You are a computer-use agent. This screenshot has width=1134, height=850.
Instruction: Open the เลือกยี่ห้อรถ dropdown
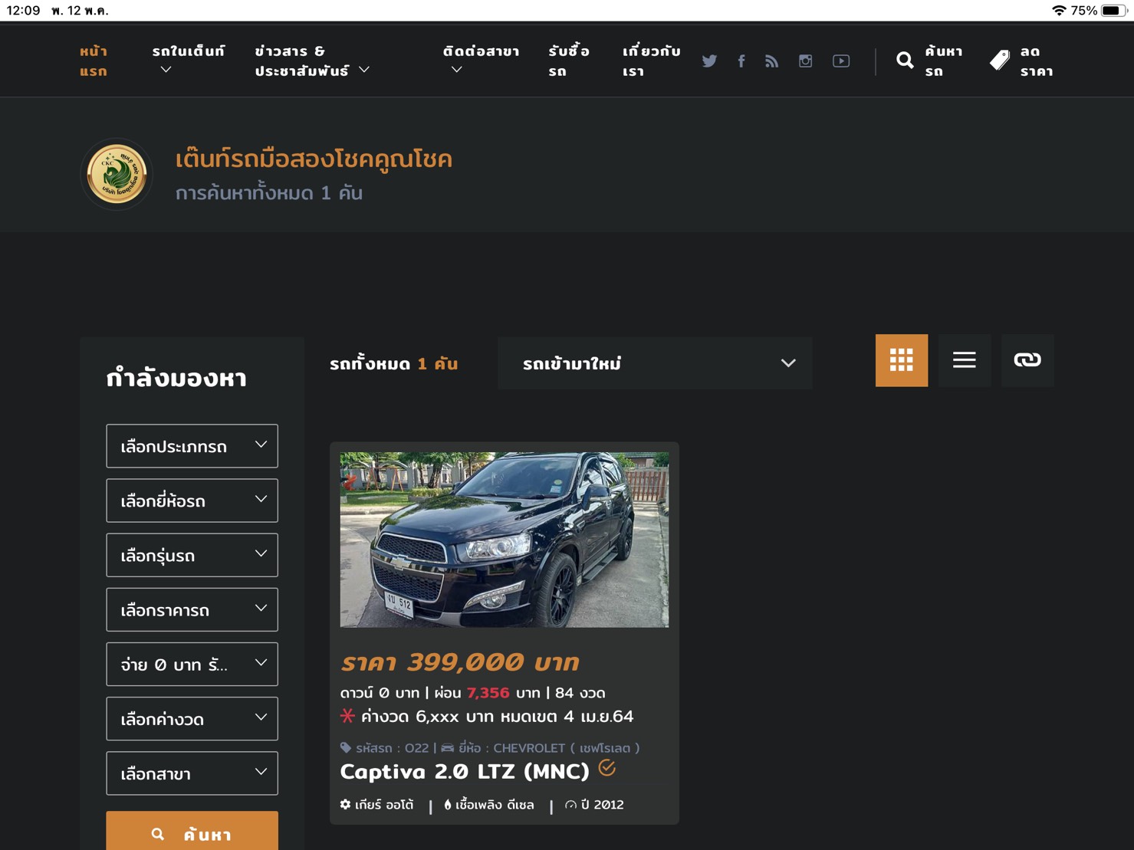(192, 500)
